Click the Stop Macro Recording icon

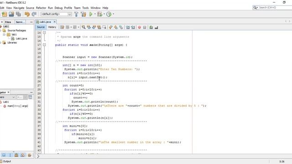pos(145,27)
